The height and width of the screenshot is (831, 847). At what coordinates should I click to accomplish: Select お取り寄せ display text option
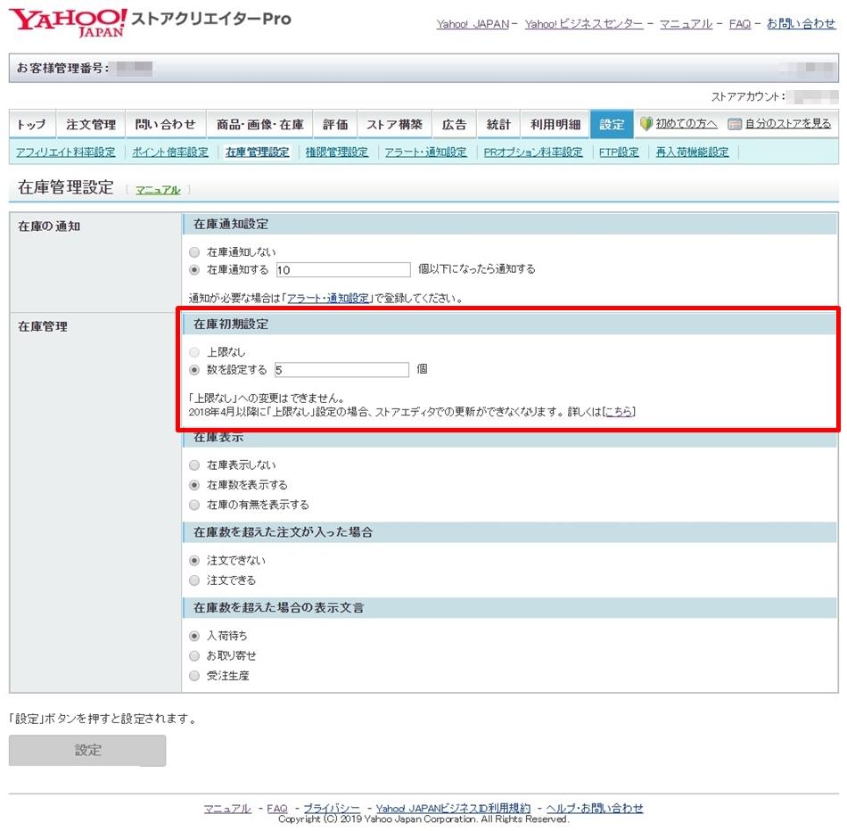tap(194, 656)
